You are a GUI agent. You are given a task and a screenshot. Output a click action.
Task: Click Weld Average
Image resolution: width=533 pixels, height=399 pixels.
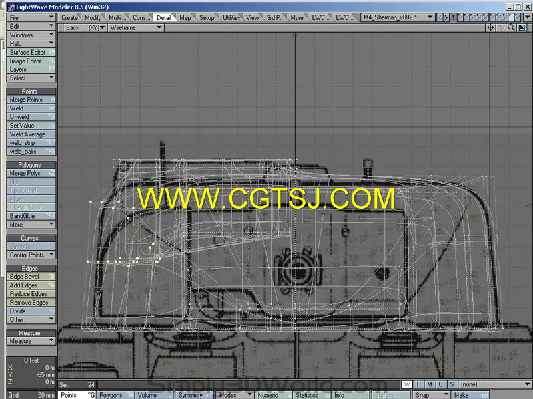point(31,134)
